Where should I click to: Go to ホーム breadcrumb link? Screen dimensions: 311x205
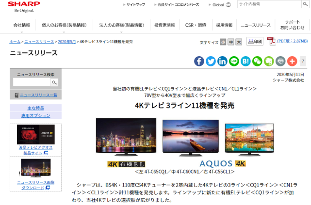(x=15, y=42)
